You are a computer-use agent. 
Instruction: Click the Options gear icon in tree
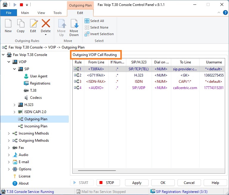pyautogui.click(x=15, y=169)
